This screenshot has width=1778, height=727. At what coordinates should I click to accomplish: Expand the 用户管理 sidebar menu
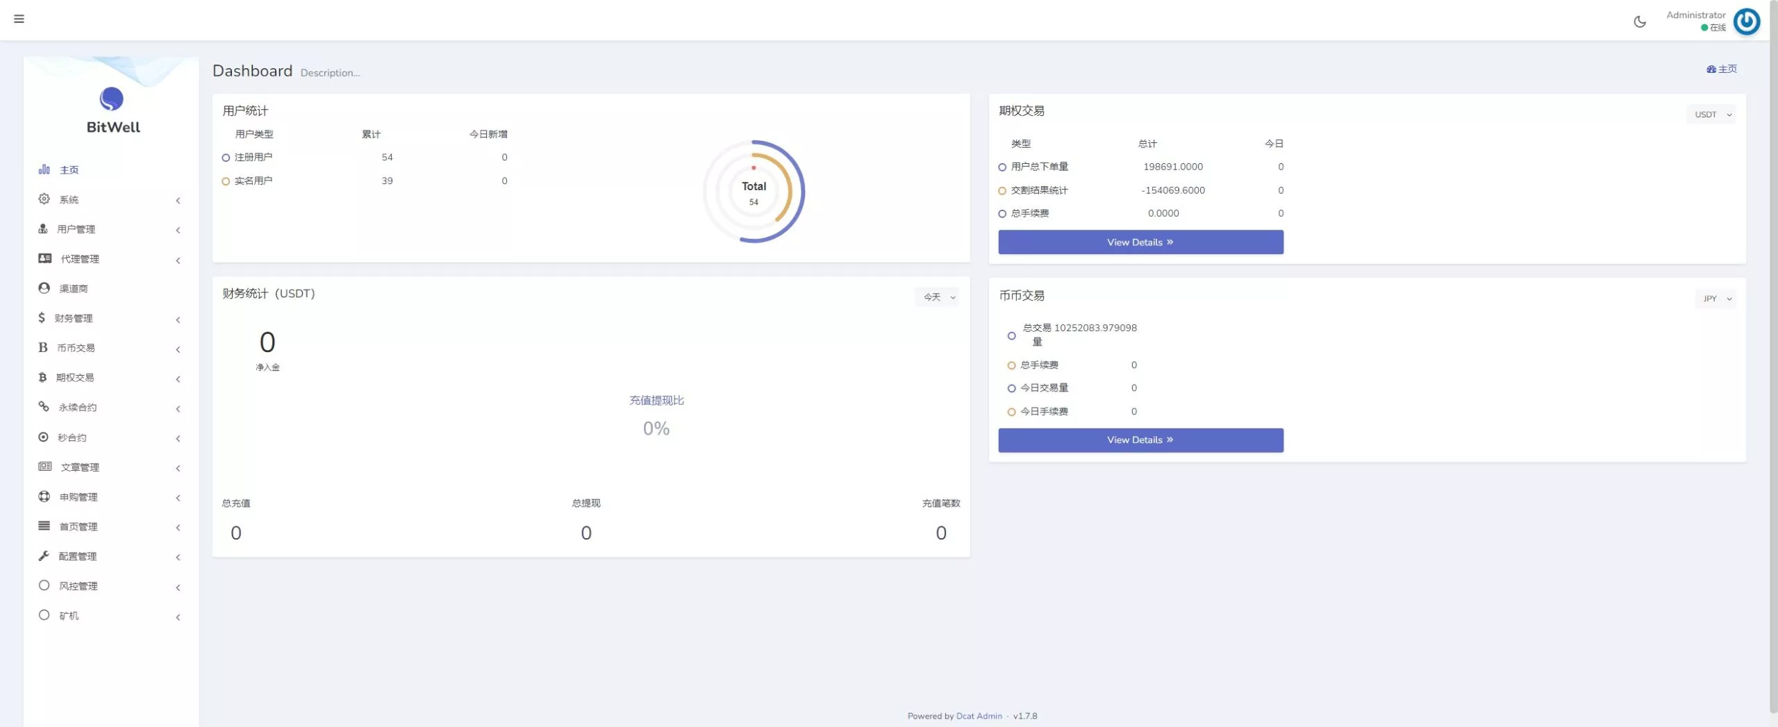(x=76, y=229)
